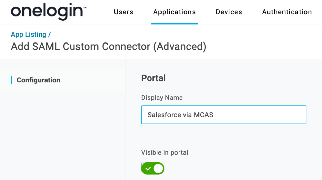Click the blue underline below Applications
322x180 pixels.
[x=174, y=24]
